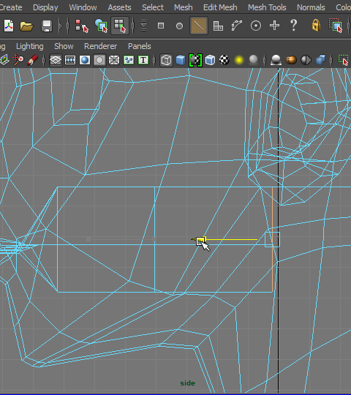Open the Mesh menu
The width and height of the screenshot is (351, 395).
pyautogui.click(x=184, y=7)
